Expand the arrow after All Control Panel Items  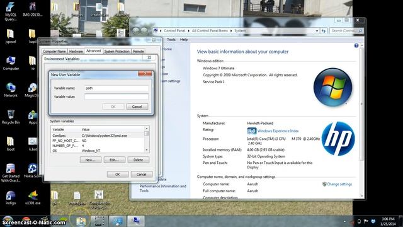click(231, 31)
